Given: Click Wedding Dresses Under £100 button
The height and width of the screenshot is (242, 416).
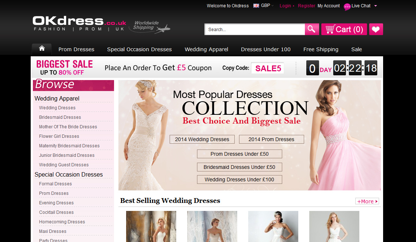Looking at the screenshot, I should tap(239, 179).
